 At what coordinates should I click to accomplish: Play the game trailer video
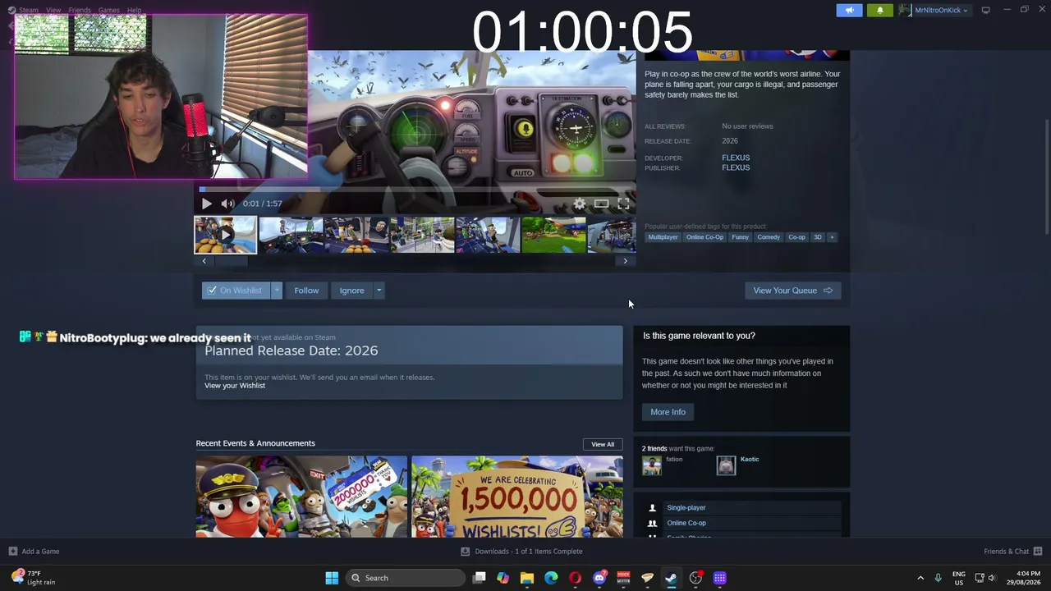[206, 204]
